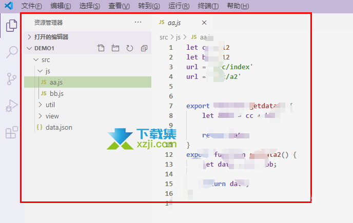
Task: Click line number 12 in the gutter
Action: pos(169,155)
